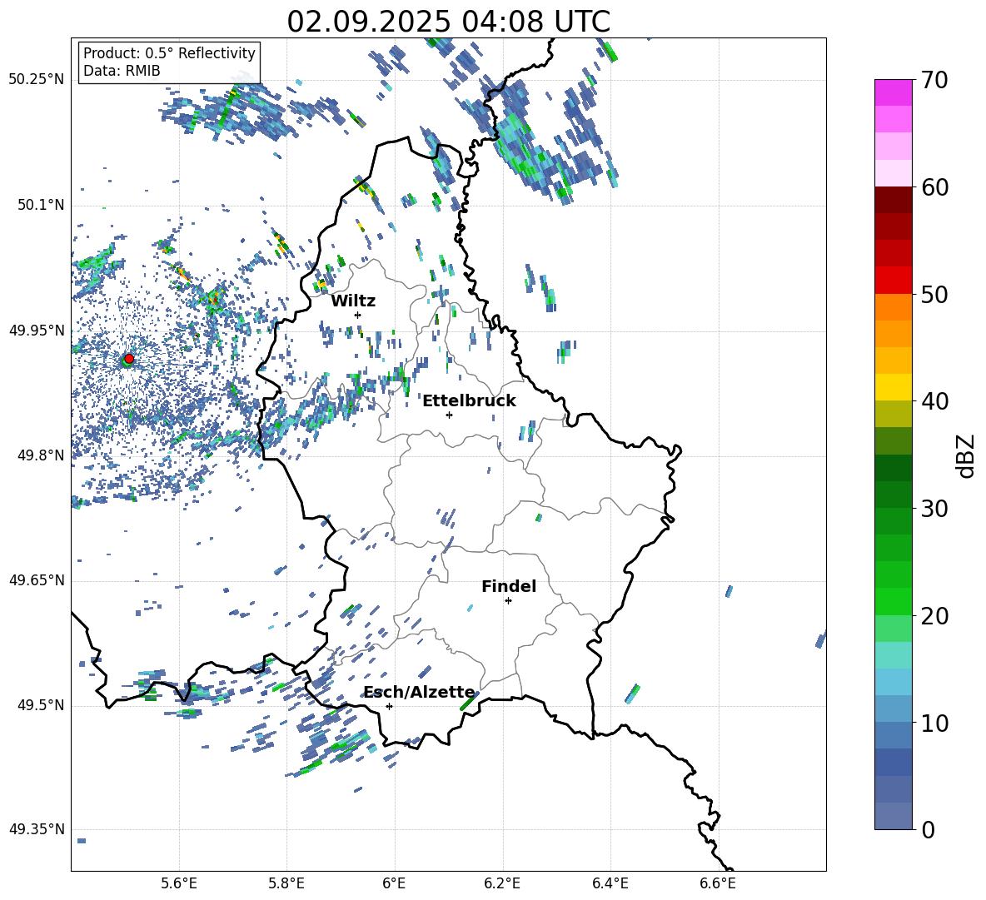The image size is (986, 900).
Task: Click the Esch/Alzette station cross marker
Action: click(389, 706)
